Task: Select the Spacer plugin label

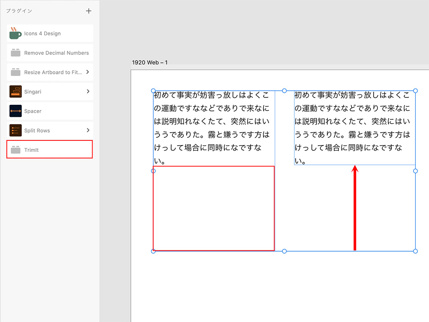Action: (33, 111)
